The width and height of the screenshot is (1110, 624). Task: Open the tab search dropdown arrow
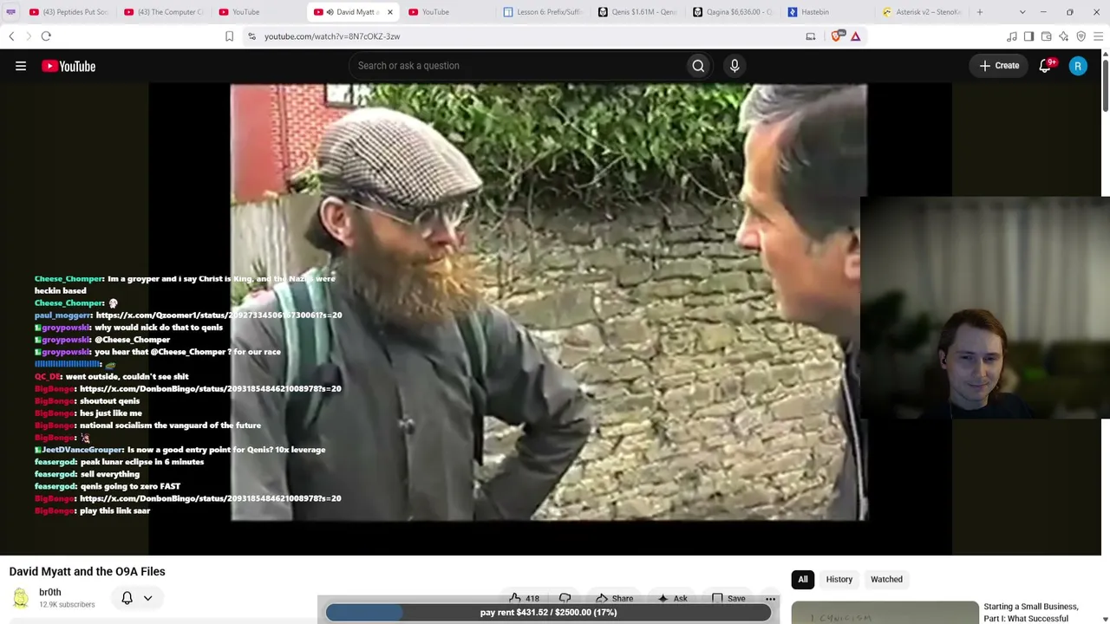(1022, 12)
